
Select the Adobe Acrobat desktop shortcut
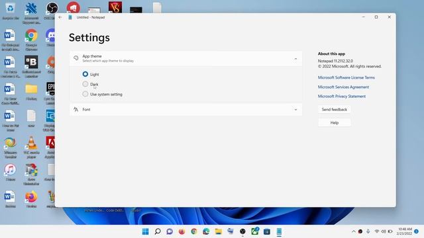coord(50,147)
